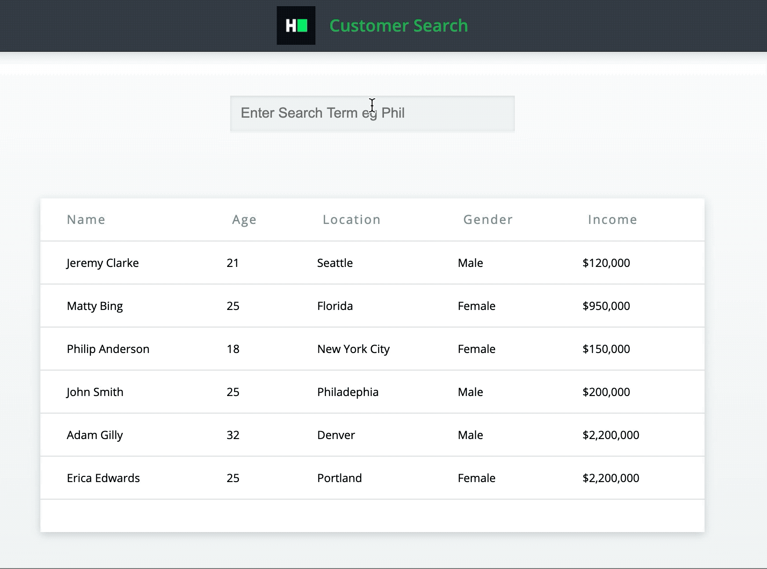This screenshot has width=767, height=569.
Task: Click the New York City location cell
Action: pos(353,349)
